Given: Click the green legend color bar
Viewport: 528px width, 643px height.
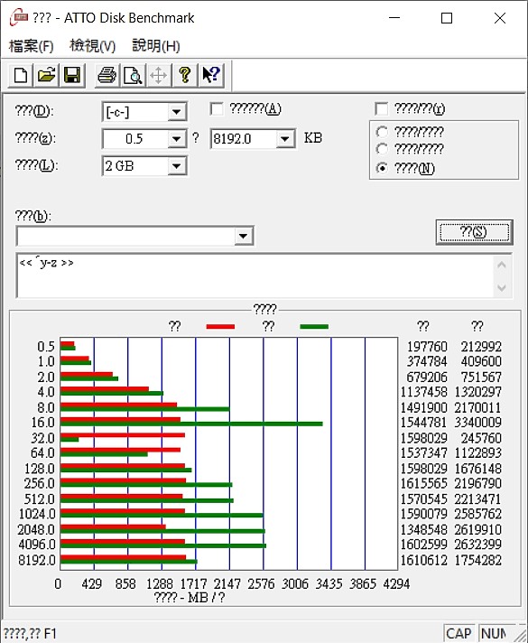Looking at the screenshot, I should coord(314,327).
